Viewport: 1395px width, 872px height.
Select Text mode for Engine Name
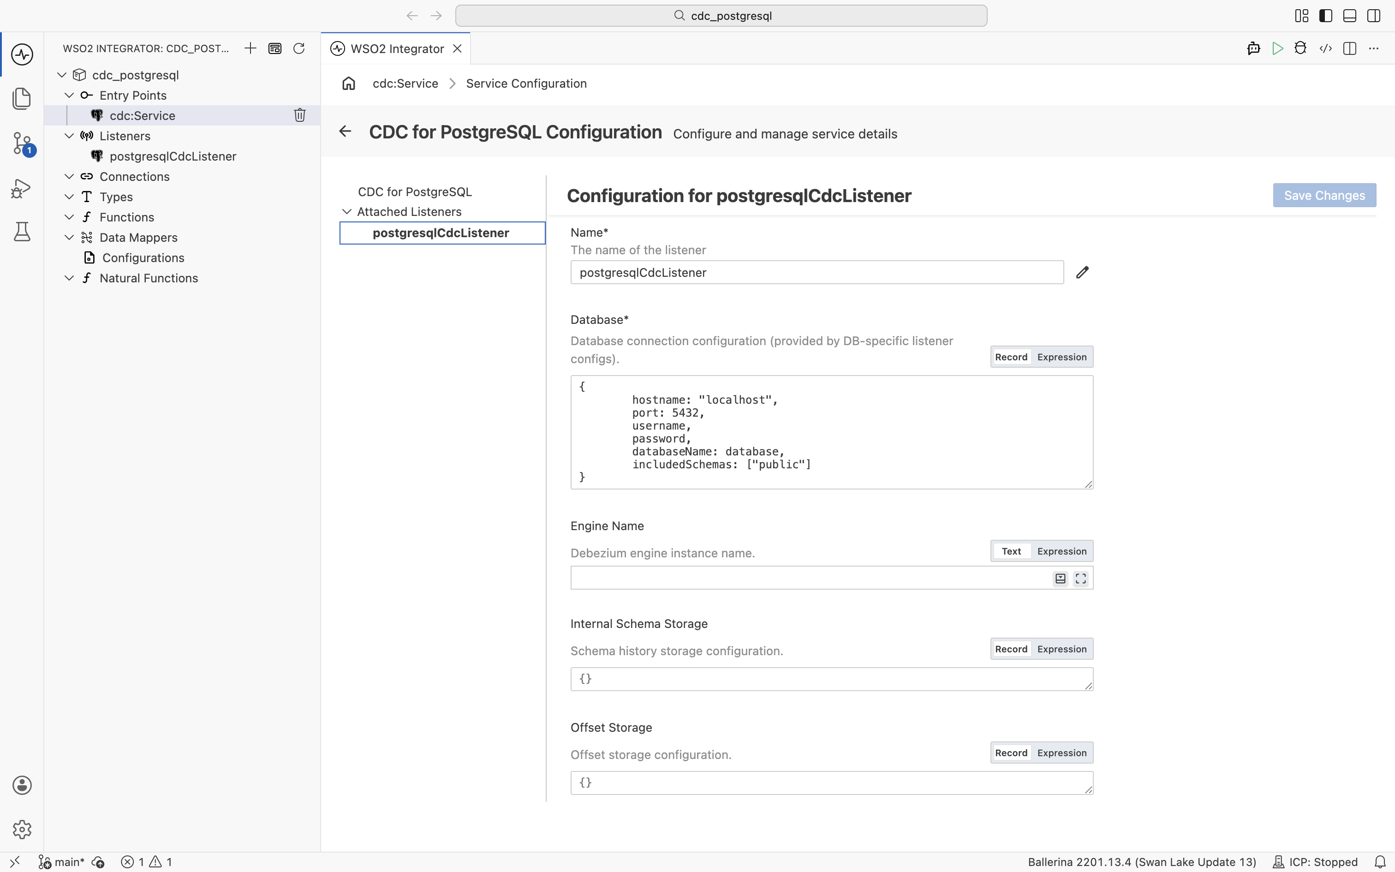(x=1011, y=551)
